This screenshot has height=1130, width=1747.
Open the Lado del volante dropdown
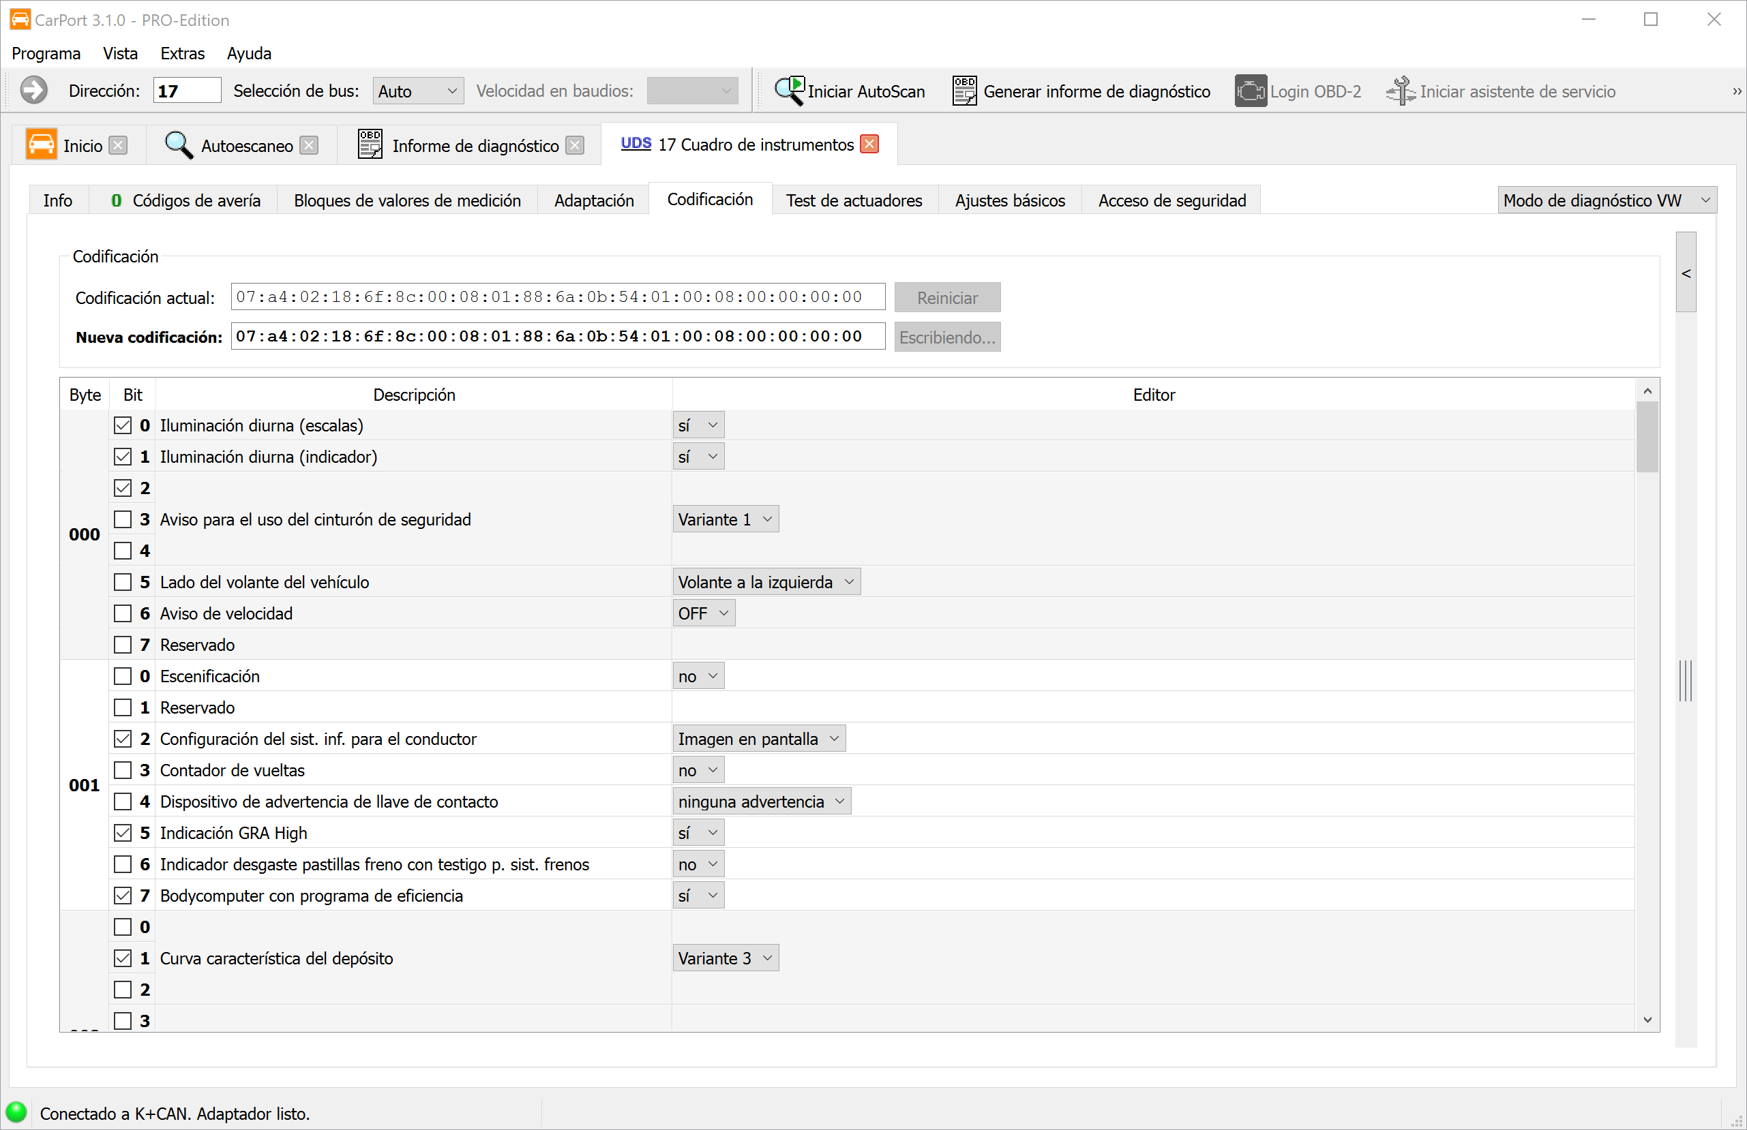(766, 582)
